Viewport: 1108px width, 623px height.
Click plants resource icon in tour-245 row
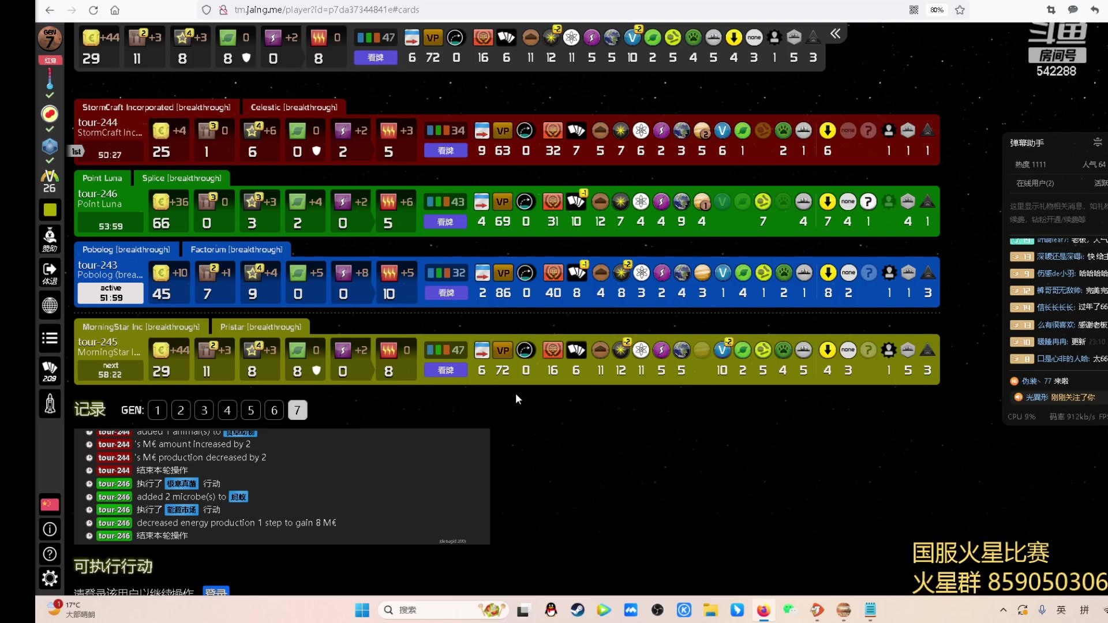pos(297,350)
